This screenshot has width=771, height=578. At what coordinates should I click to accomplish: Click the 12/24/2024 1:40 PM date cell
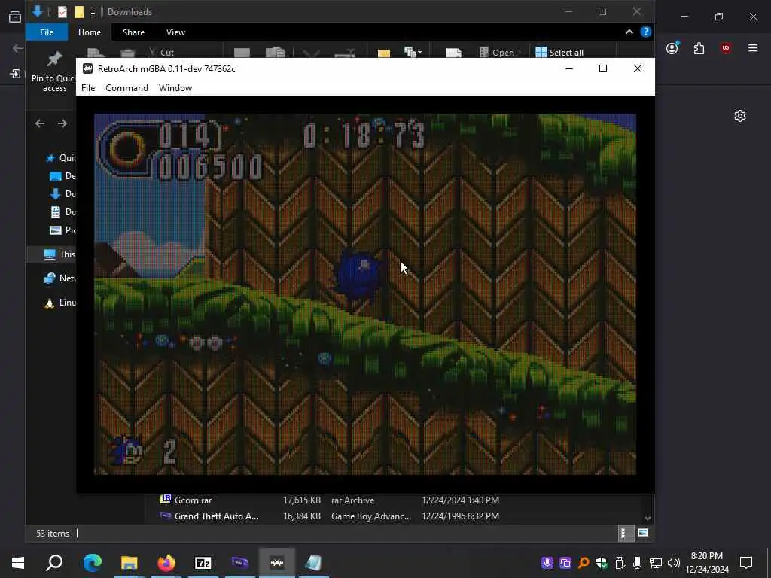(460, 500)
